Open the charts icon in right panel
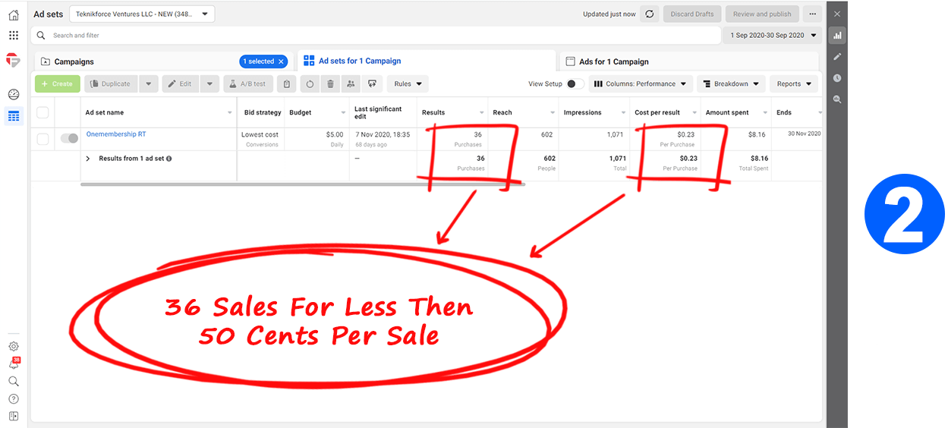Viewport: 948px width, 428px height. point(837,35)
